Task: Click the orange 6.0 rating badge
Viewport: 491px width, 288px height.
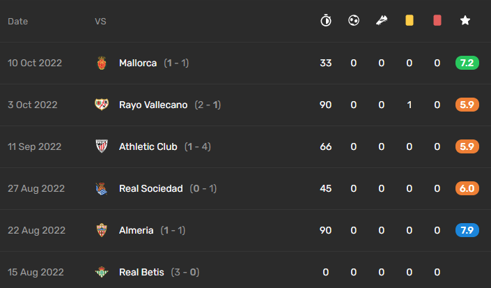Action: tap(467, 188)
